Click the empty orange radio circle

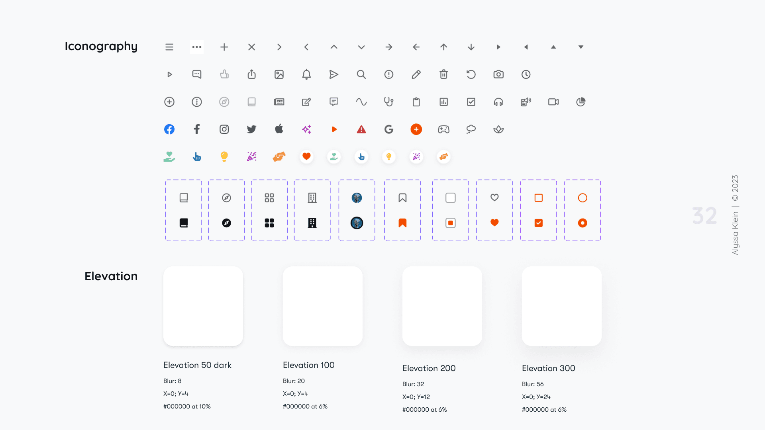[583, 198]
